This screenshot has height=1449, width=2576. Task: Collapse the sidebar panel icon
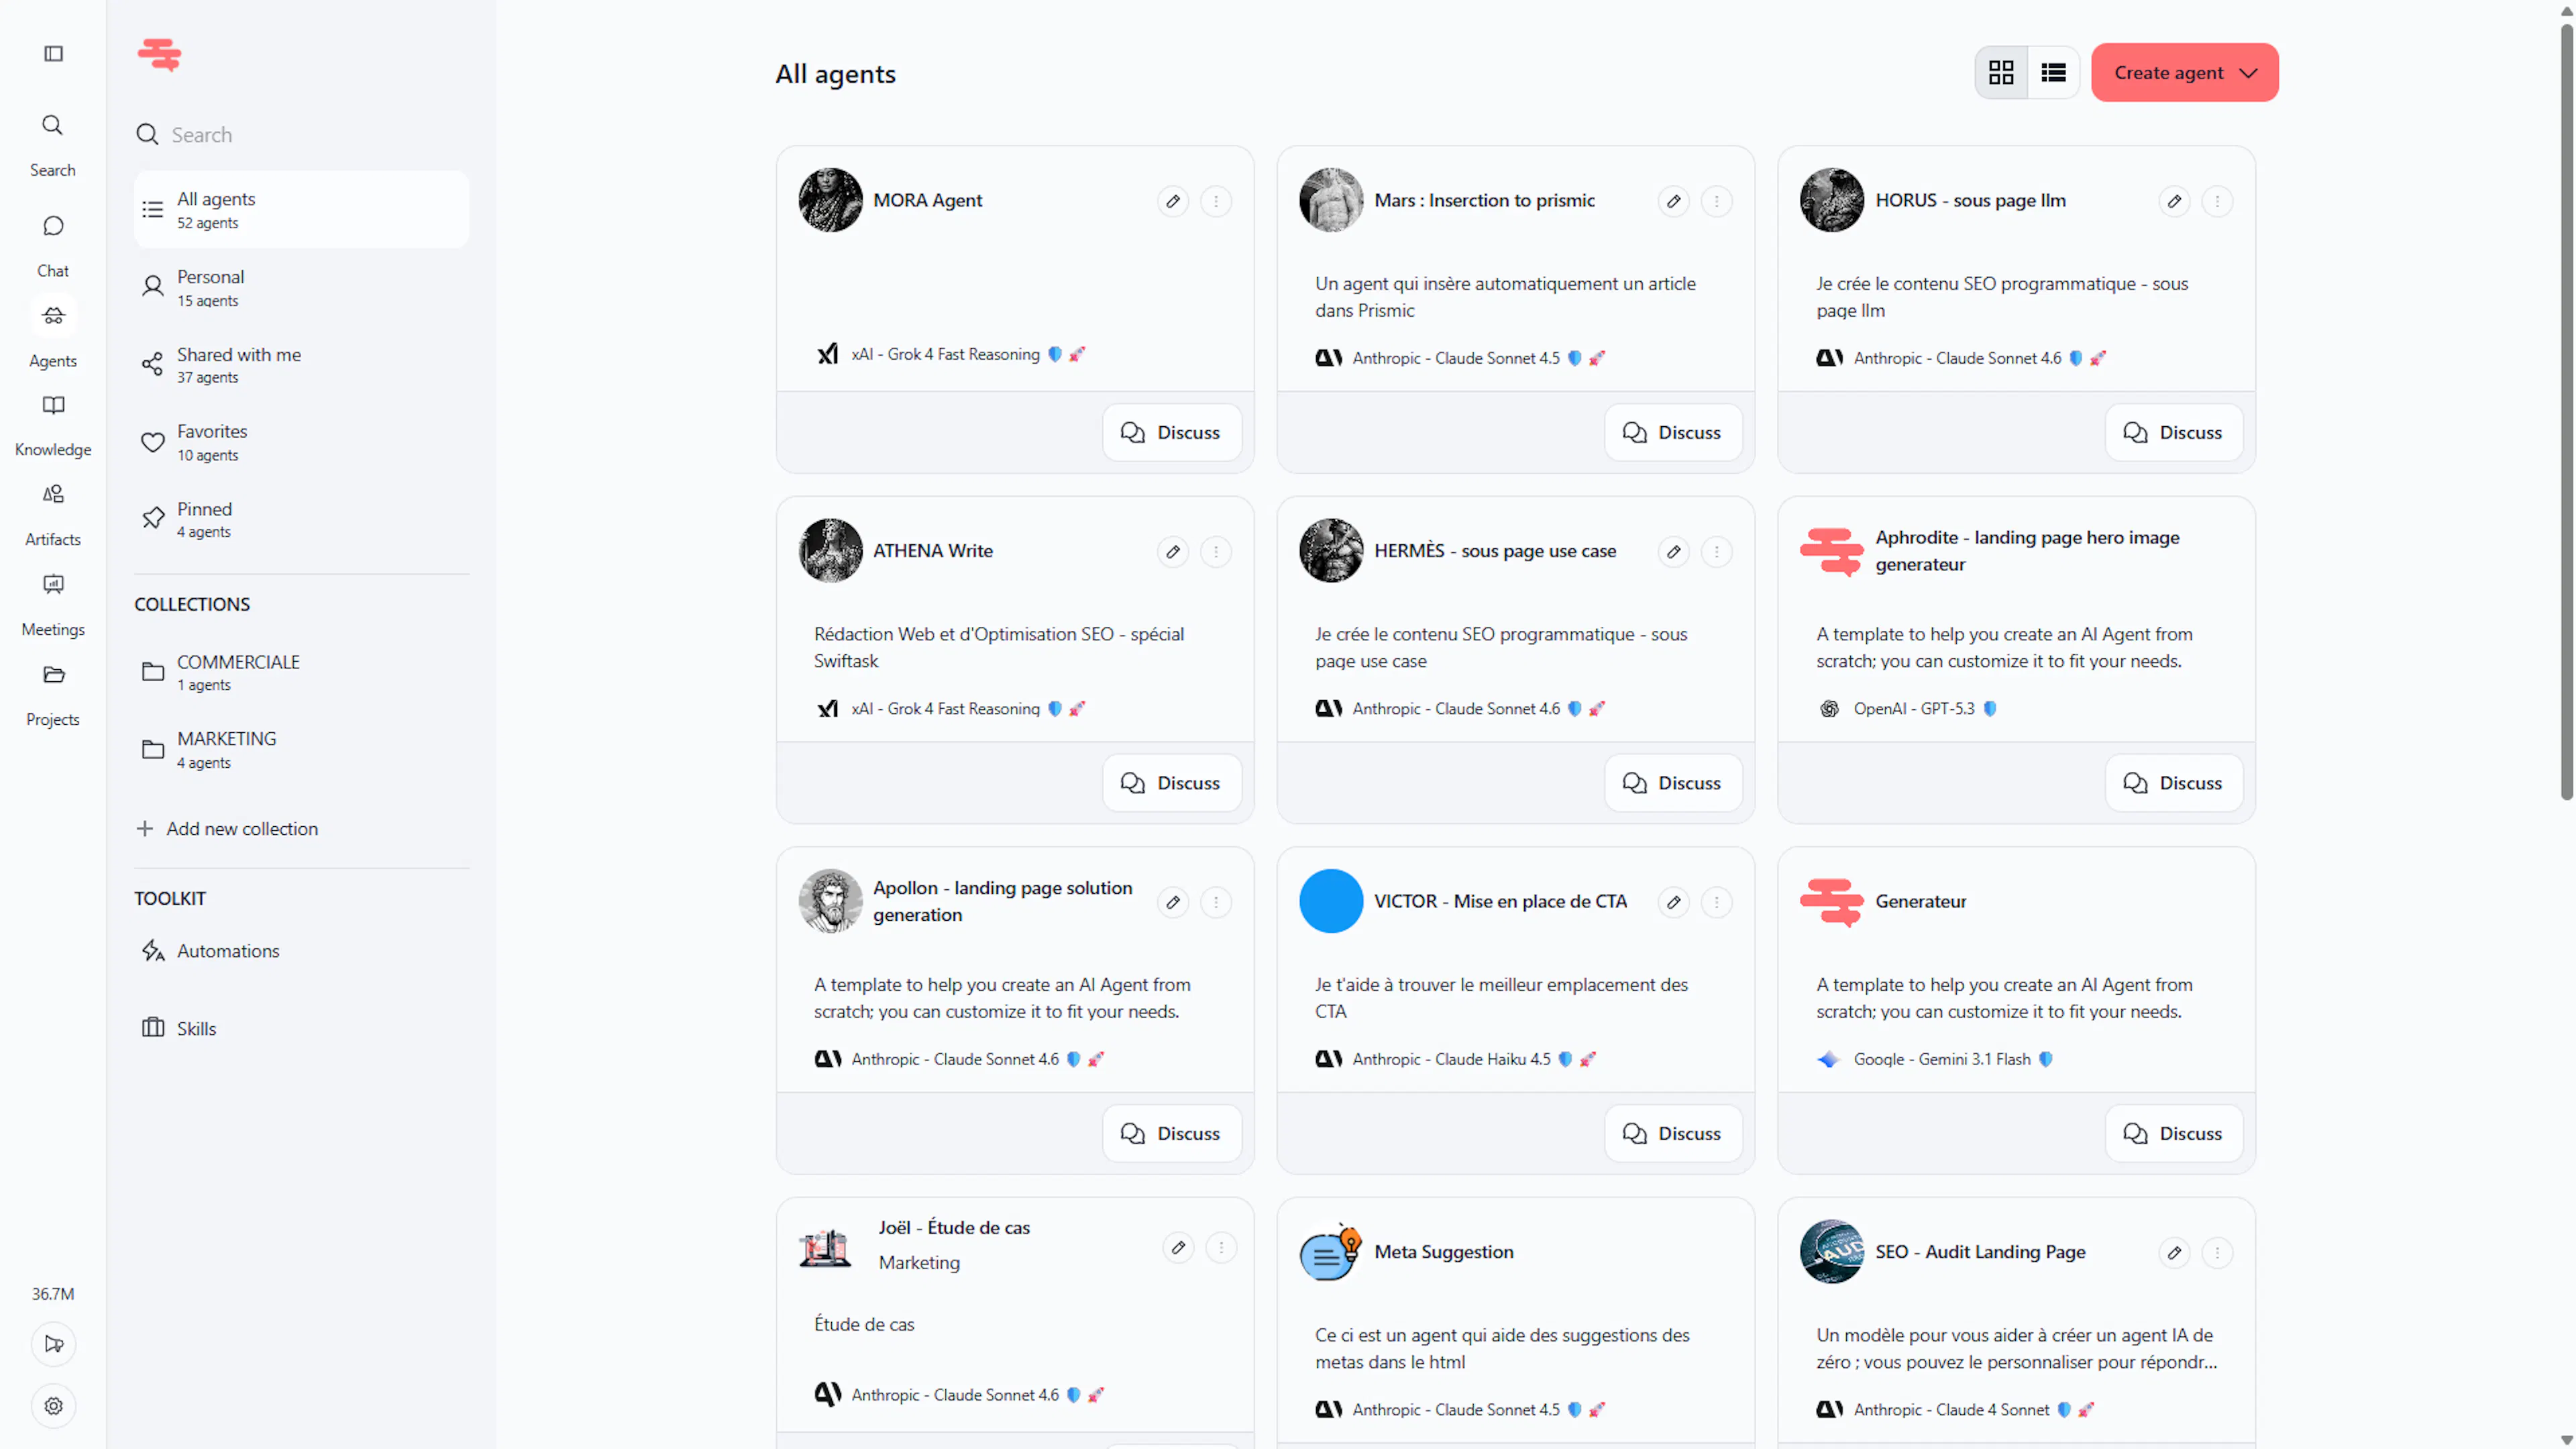point(54,54)
